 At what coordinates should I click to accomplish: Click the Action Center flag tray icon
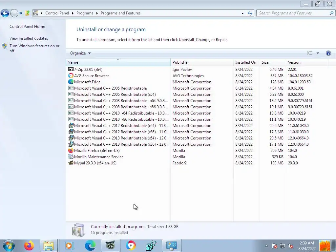coord(275,246)
